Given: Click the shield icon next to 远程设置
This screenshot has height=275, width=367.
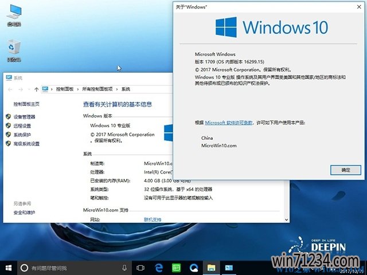Looking at the screenshot, I should coord(9,125).
